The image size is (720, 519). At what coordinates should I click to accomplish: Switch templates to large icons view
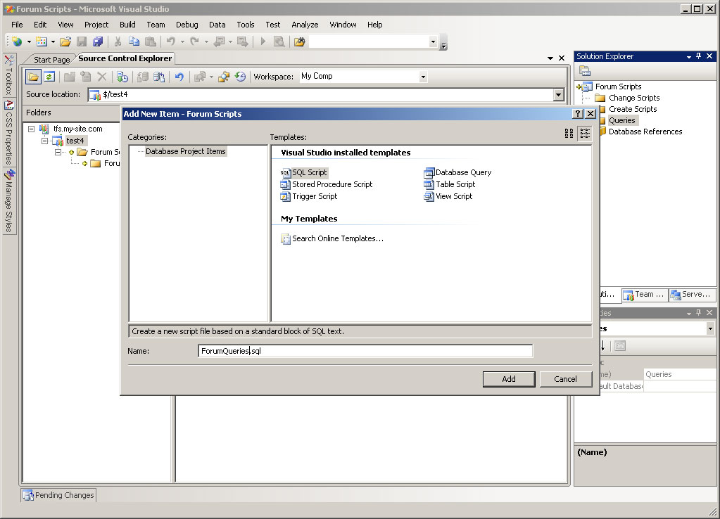click(x=569, y=133)
